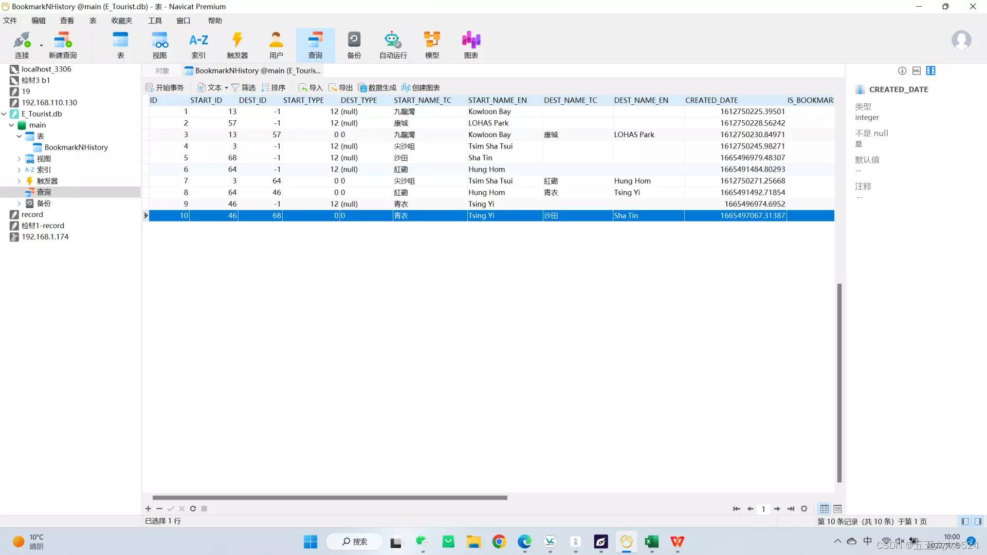Switch to the 对象 (Objects) tab

[162, 71]
